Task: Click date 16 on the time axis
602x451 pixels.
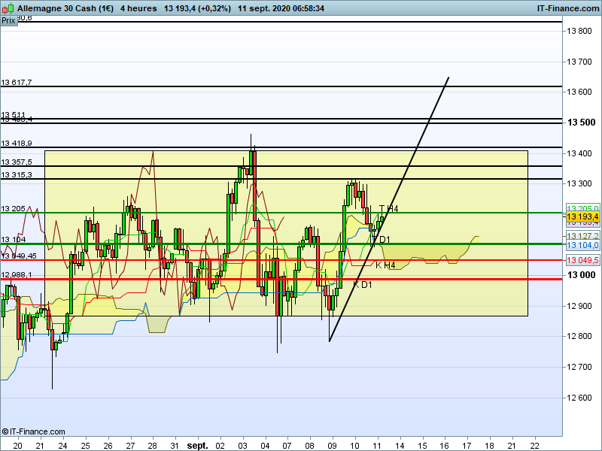Action: 445,446
